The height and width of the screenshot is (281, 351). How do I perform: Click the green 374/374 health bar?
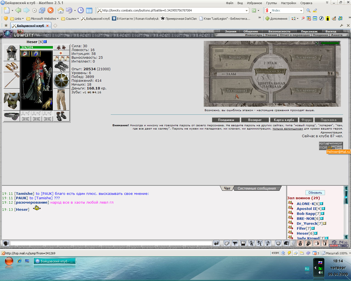tap(36, 47)
